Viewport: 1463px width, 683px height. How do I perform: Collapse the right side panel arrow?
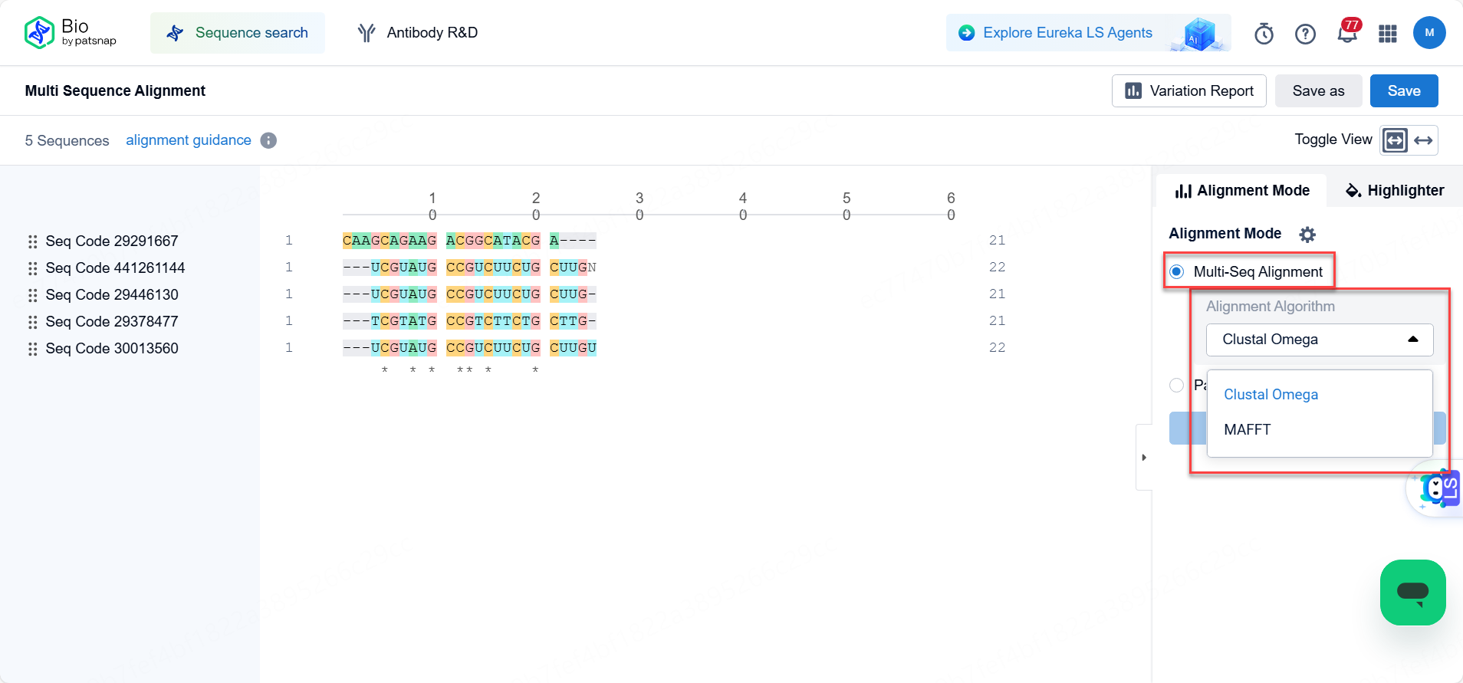tap(1143, 458)
